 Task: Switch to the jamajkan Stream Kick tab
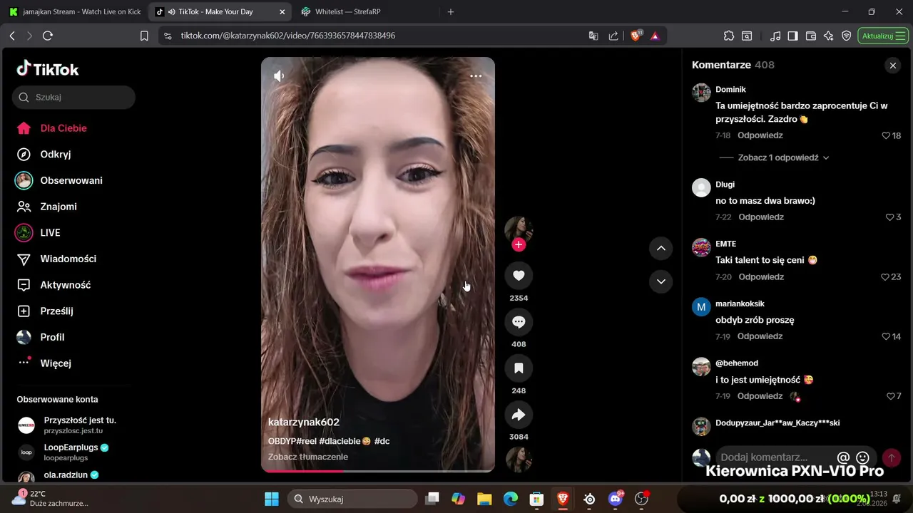[x=75, y=12]
